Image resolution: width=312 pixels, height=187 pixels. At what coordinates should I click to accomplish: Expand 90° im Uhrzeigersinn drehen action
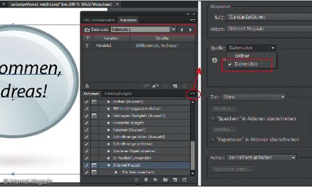pos(109,109)
